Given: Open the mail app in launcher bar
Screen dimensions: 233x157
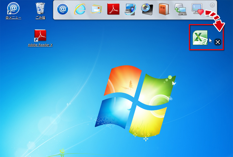Looking at the screenshot, I should (x=96, y=9).
